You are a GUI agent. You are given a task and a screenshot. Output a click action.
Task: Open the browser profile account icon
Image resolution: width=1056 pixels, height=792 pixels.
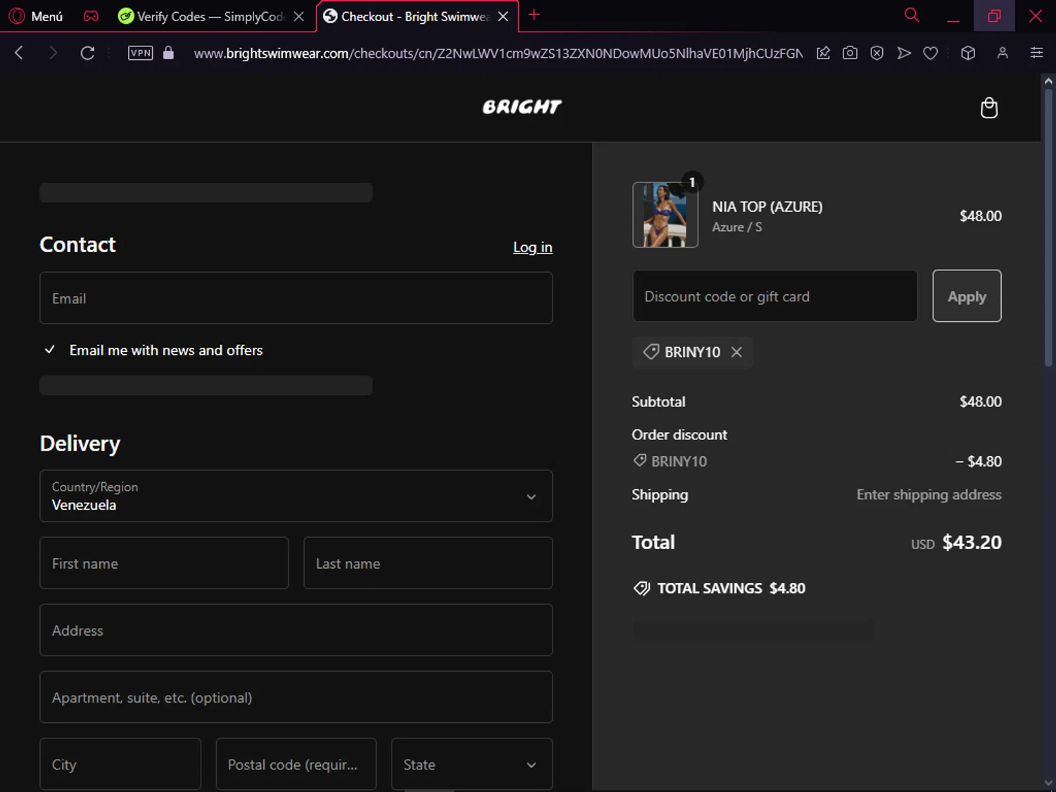pos(1002,53)
